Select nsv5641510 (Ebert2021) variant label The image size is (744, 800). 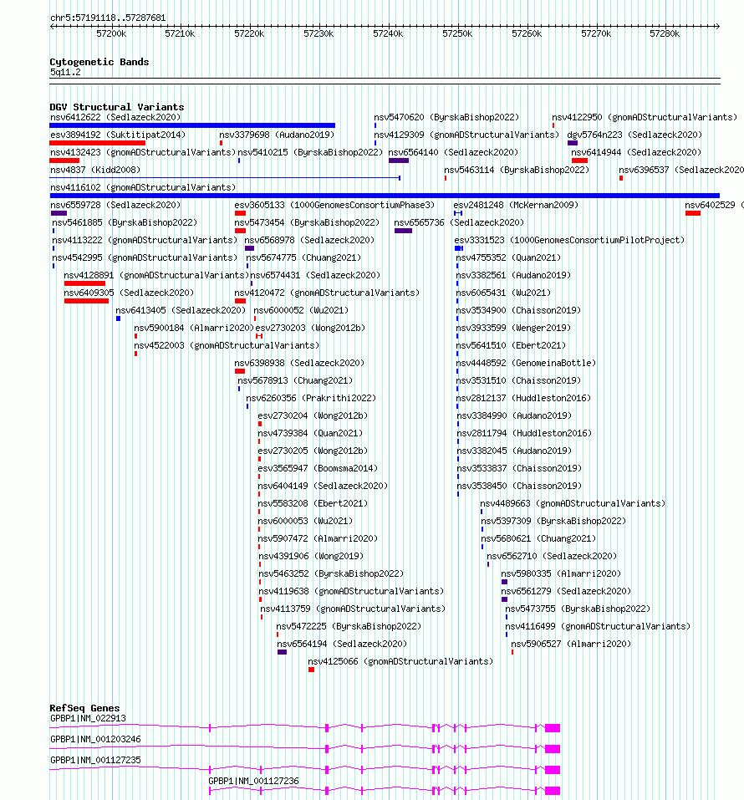tap(511, 346)
